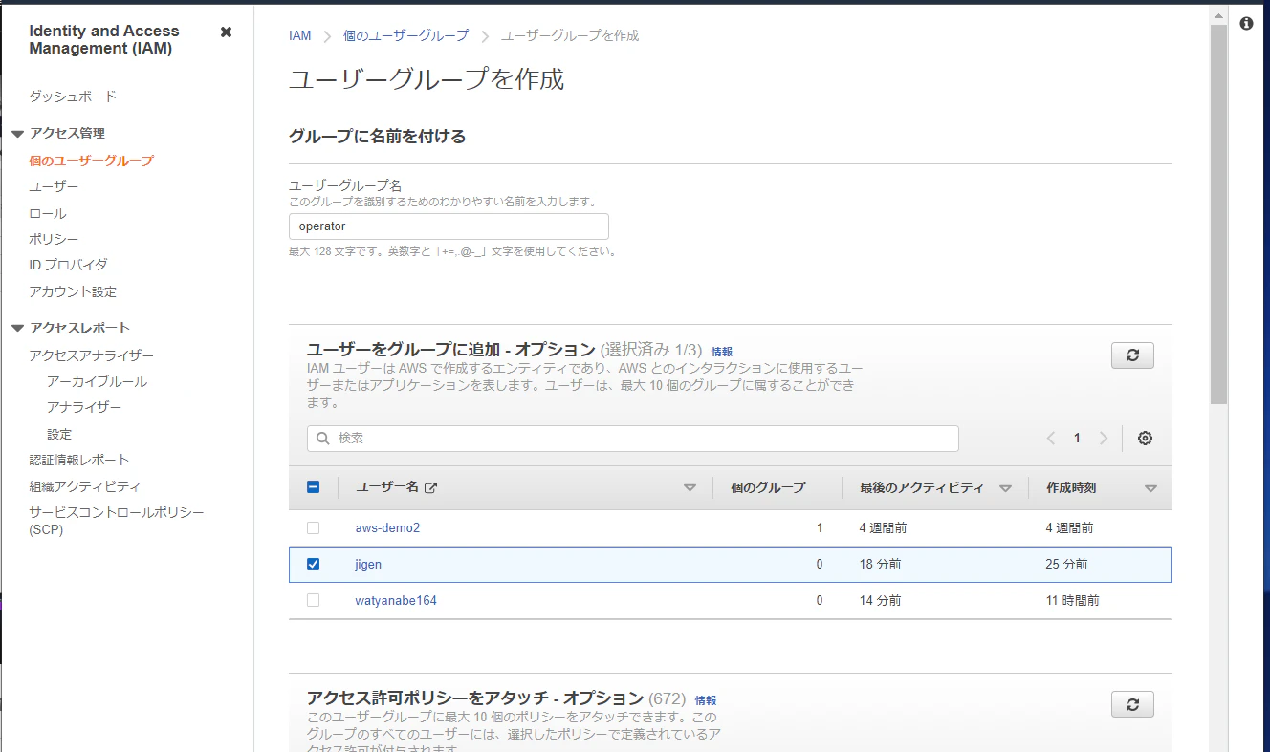Sort by 最後のアクティビティ column arrow
Screen dimensions: 1270x752
pyautogui.click(x=1005, y=488)
